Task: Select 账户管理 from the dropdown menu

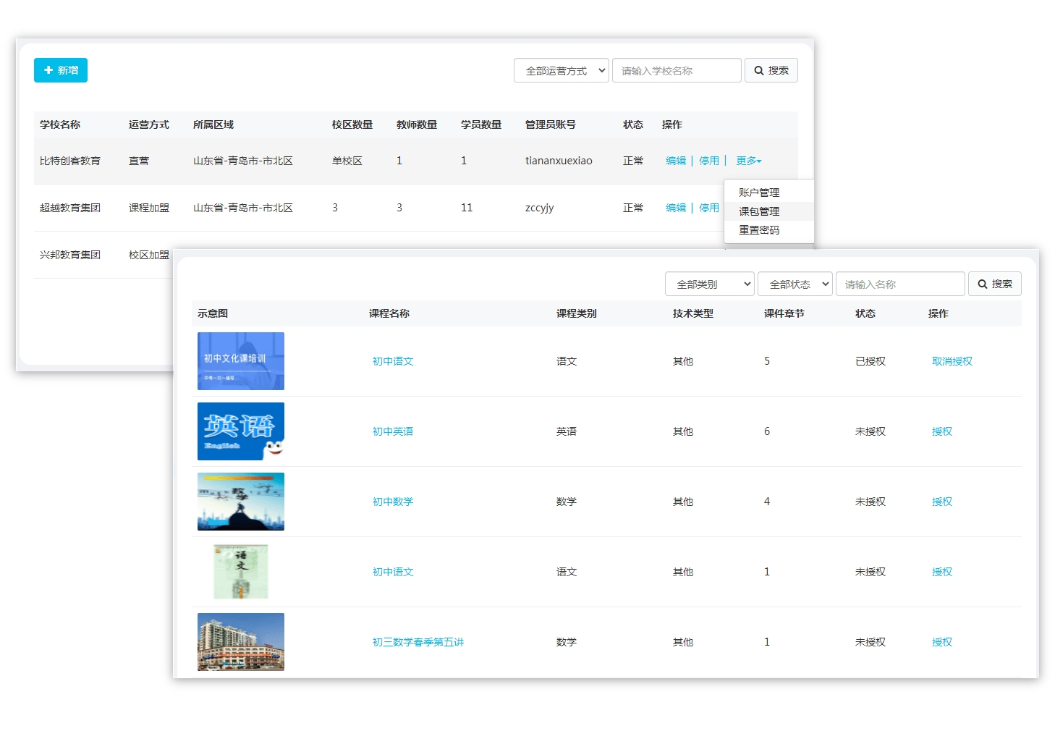Action: point(758,193)
